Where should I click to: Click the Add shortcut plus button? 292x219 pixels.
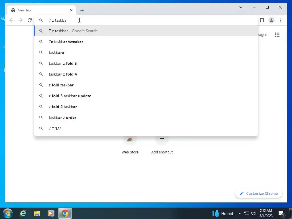pos(162,139)
